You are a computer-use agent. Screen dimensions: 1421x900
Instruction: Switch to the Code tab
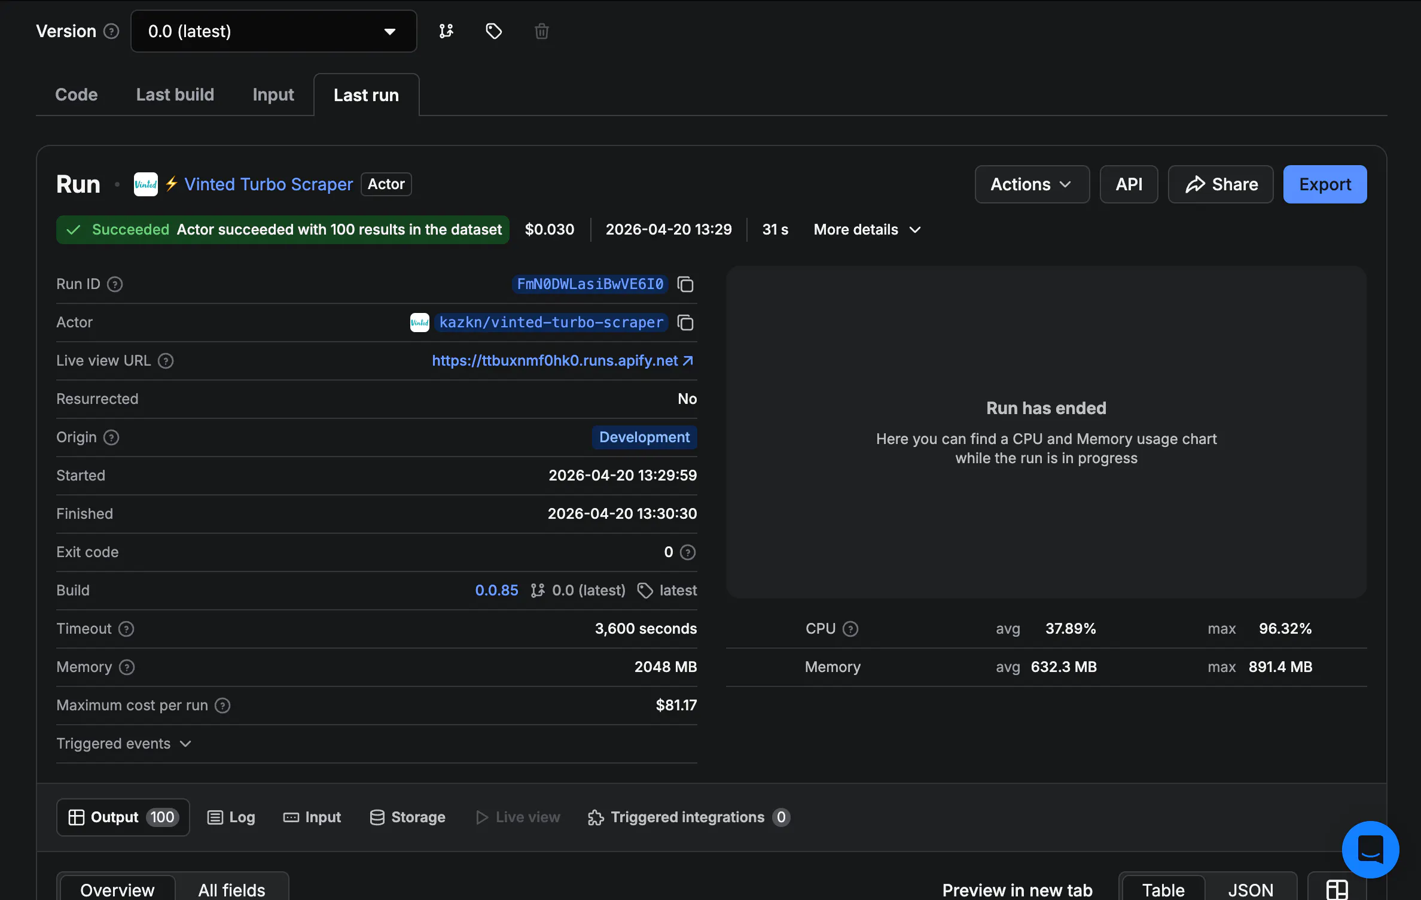coord(77,95)
